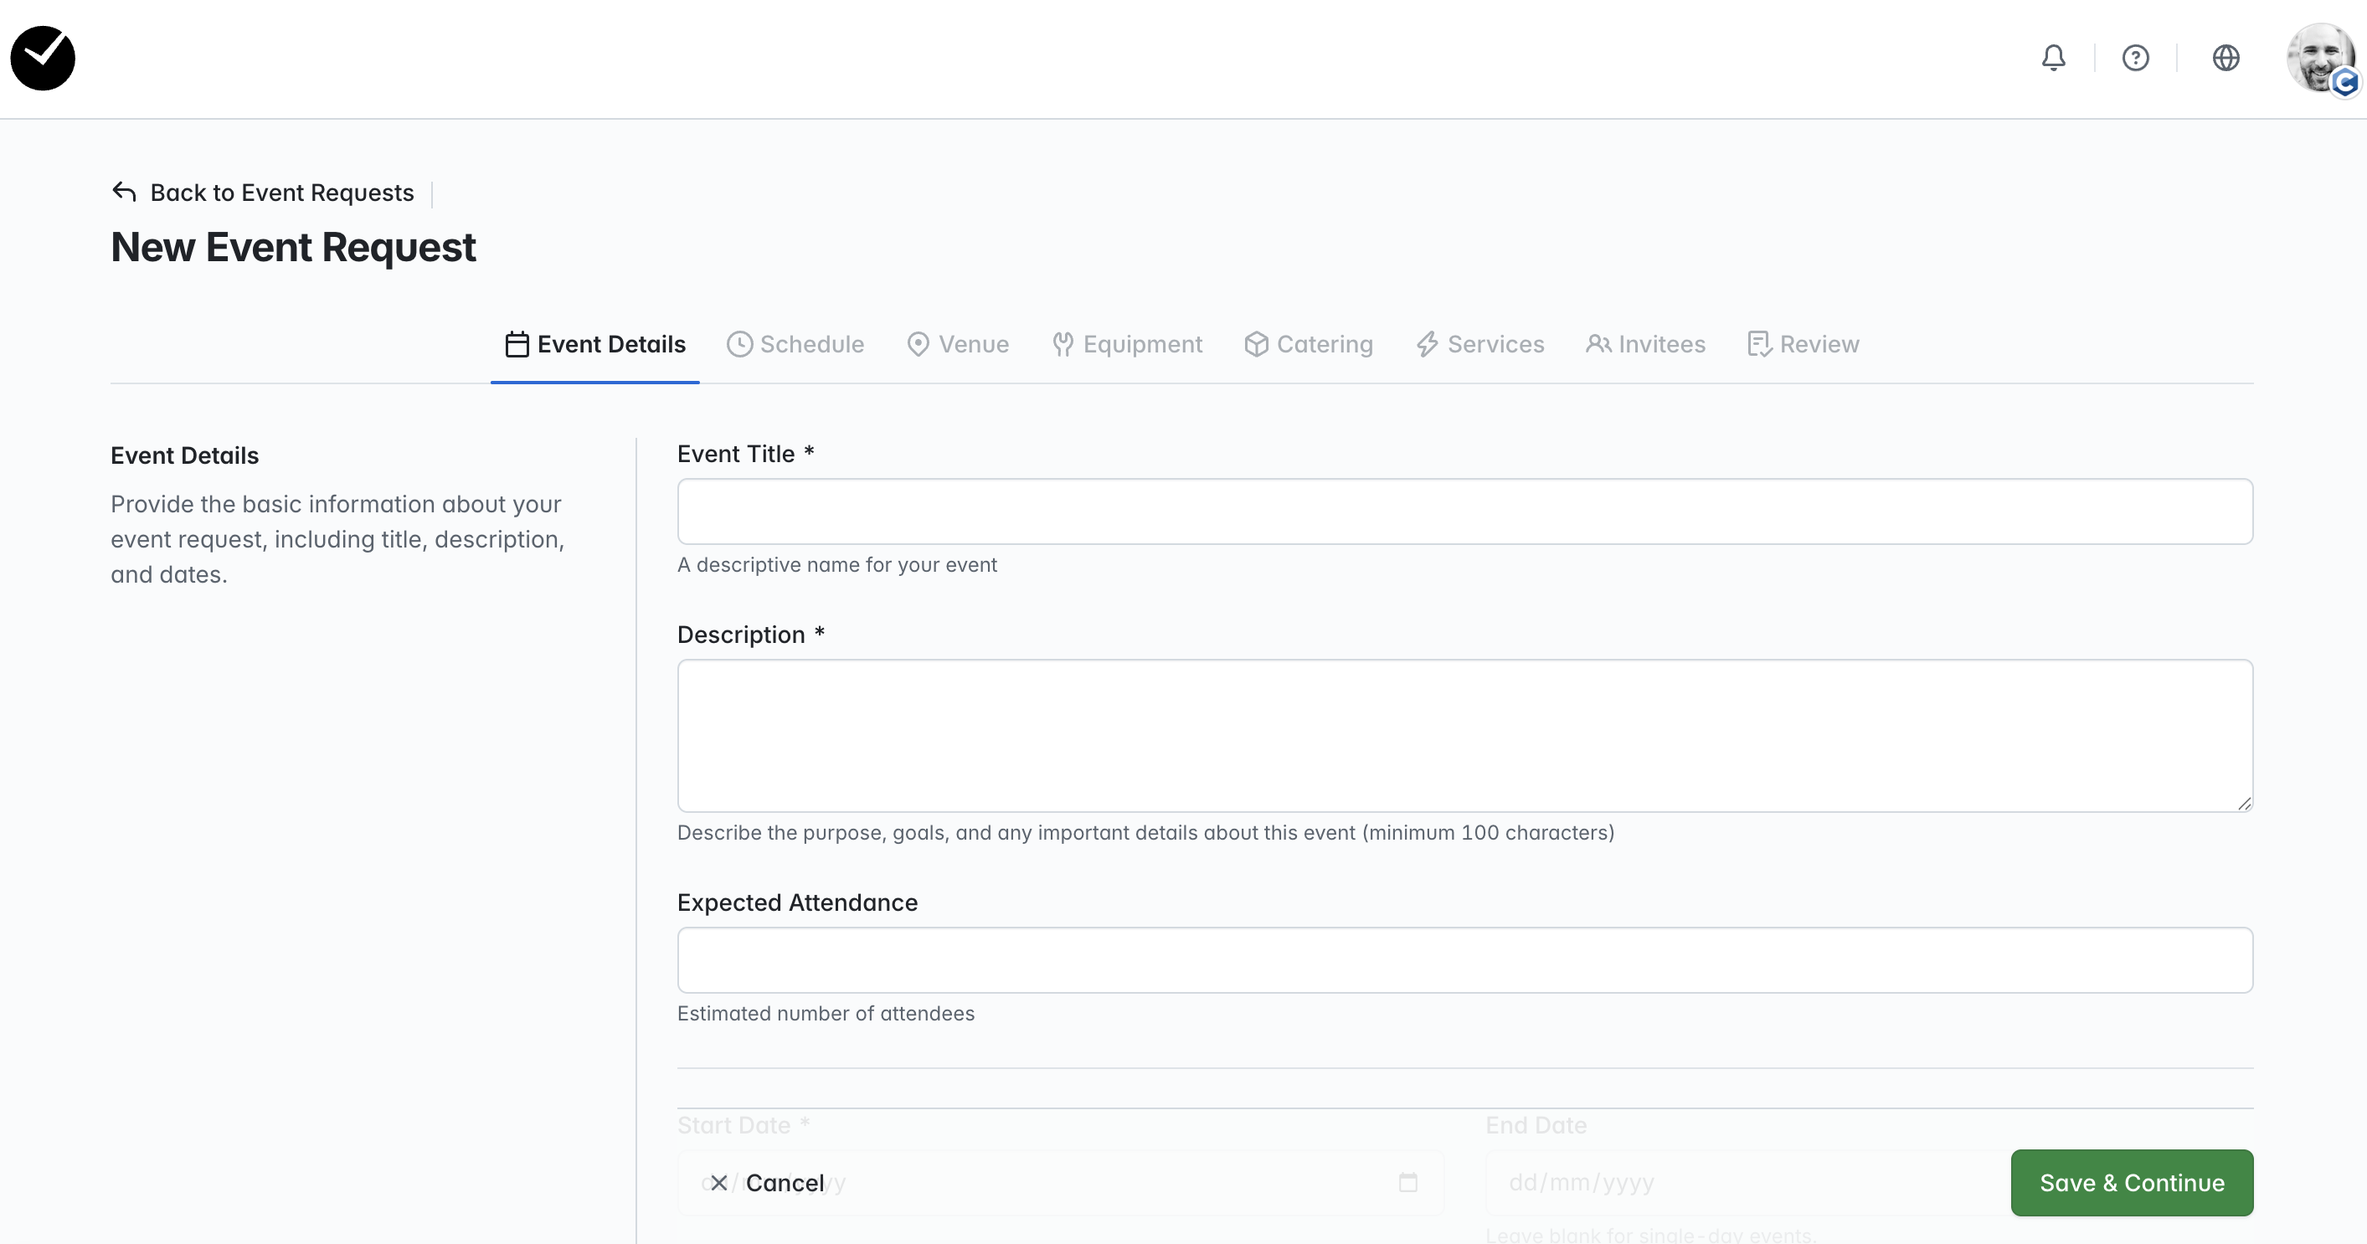This screenshot has height=1244, width=2367.
Task: Open the notifications bell
Action: pyautogui.click(x=2054, y=58)
